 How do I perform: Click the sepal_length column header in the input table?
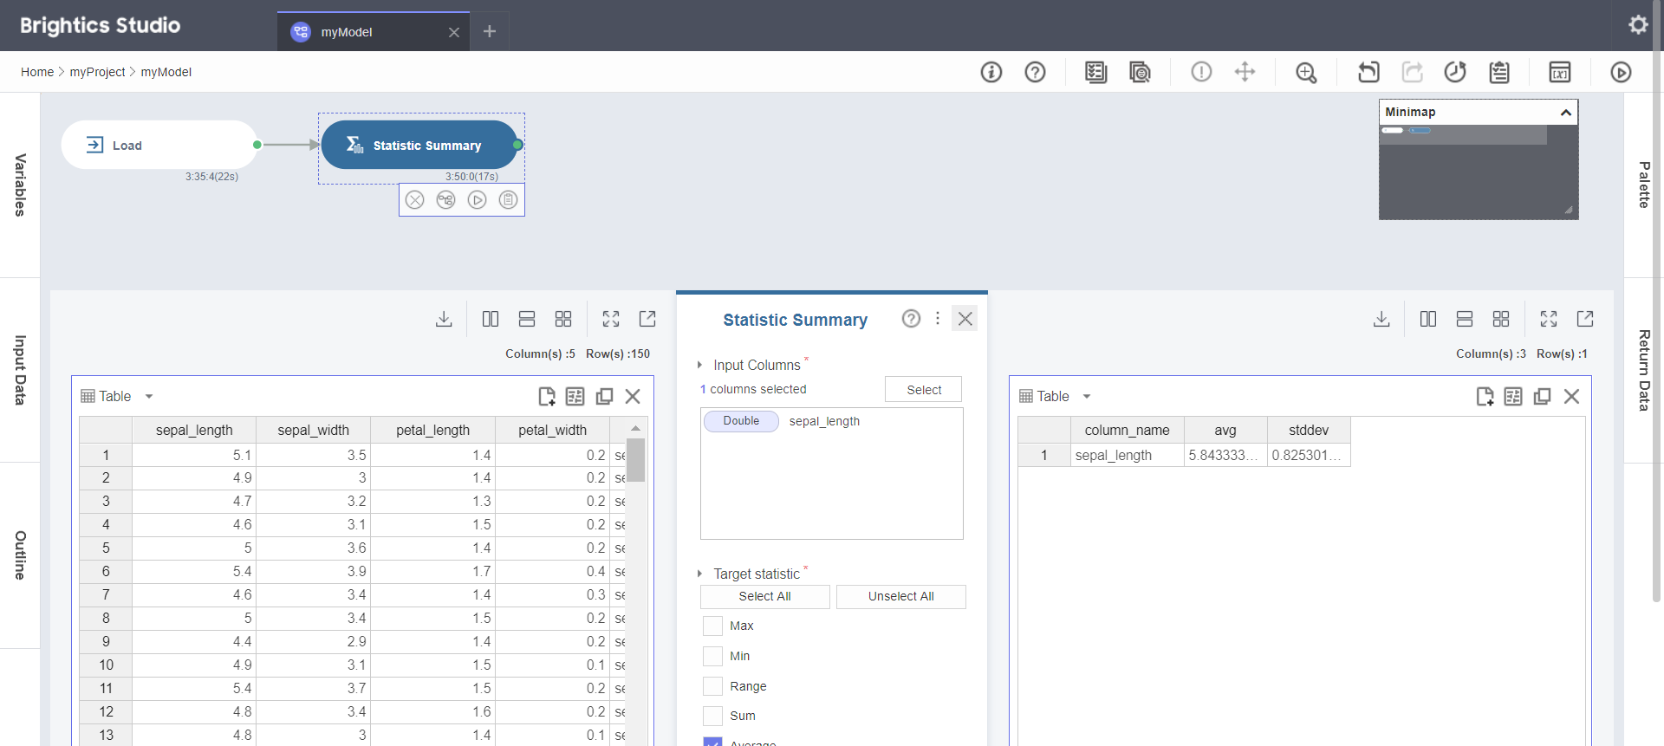click(194, 430)
